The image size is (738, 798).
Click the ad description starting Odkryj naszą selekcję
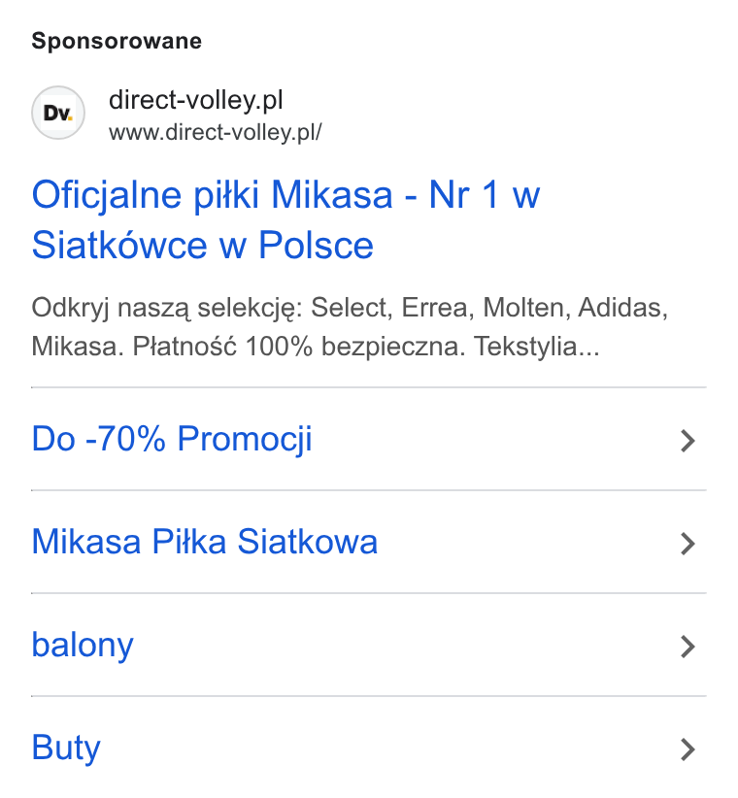pyautogui.click(x=350, y=327)
